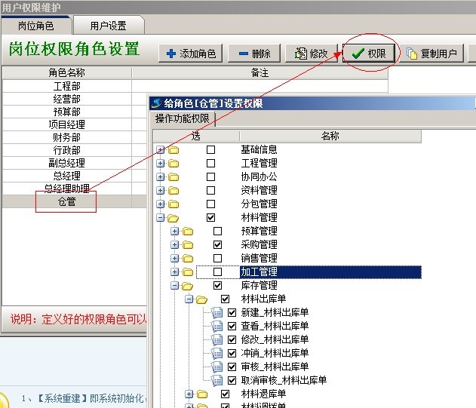Click the 修改 edit icon button
The width and height of the screenshot is (476, 408).
311,54
